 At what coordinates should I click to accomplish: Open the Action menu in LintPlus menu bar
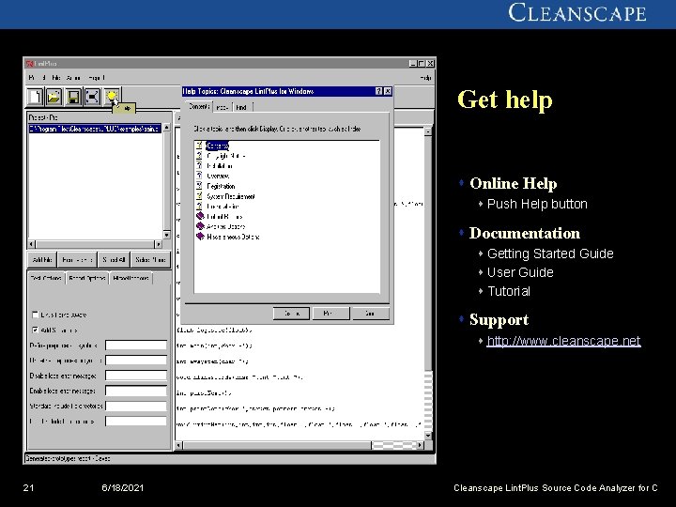pos(74,78)
